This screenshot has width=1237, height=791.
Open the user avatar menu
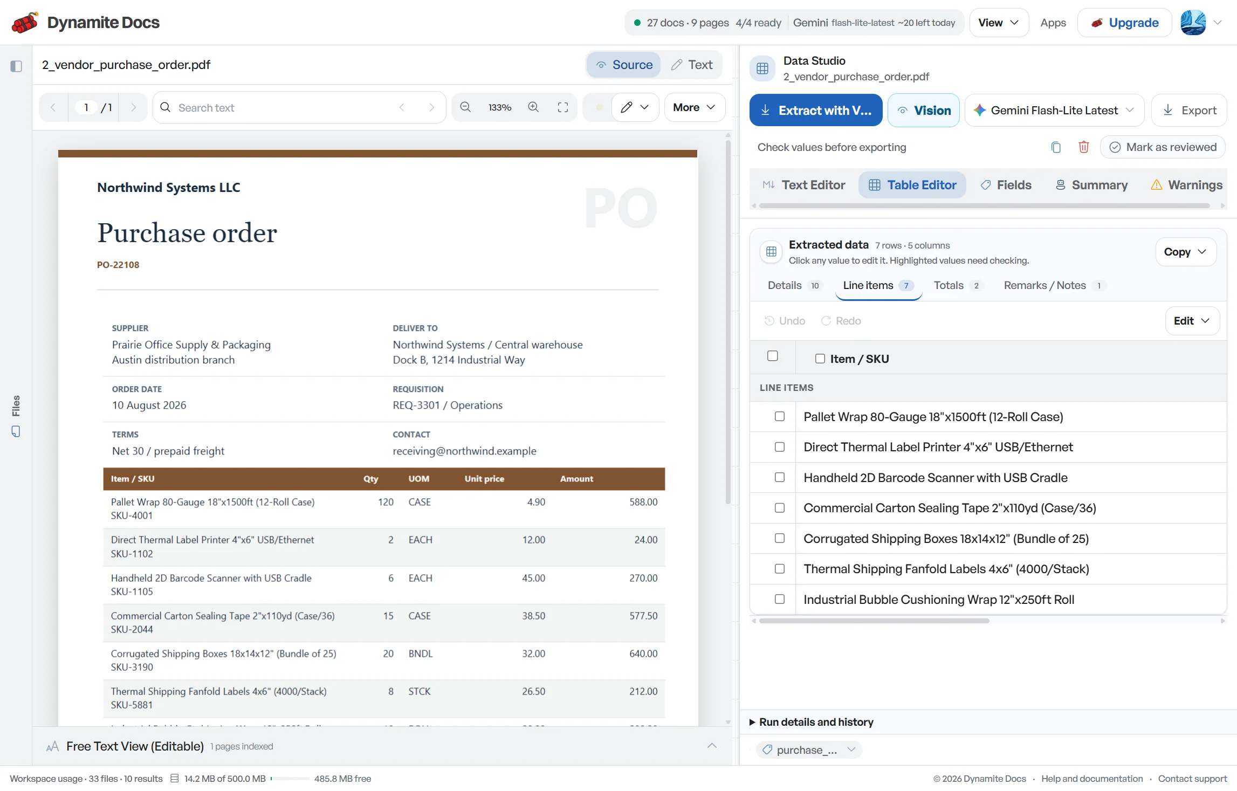1193,23
